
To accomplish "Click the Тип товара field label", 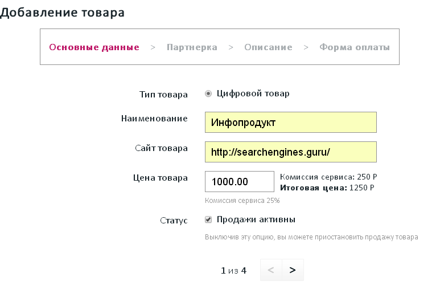I will pyautogui.click(x=163, y=94).
